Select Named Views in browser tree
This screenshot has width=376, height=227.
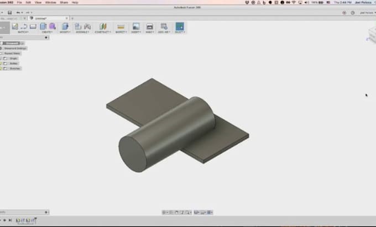[12, 54]
